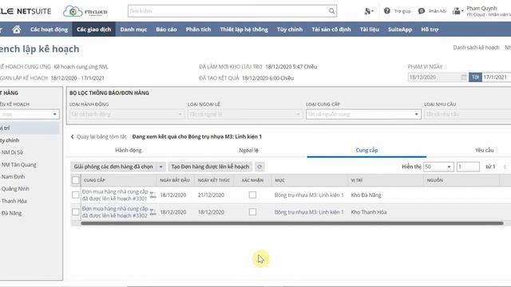This screenshot has height=287, width=511.
Task: Click the page number input showing 1
Action: click(x=468, y=167)
